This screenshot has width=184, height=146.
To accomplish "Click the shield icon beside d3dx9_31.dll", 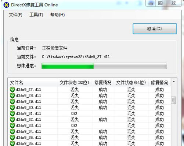I will click(x=12, y=113).
